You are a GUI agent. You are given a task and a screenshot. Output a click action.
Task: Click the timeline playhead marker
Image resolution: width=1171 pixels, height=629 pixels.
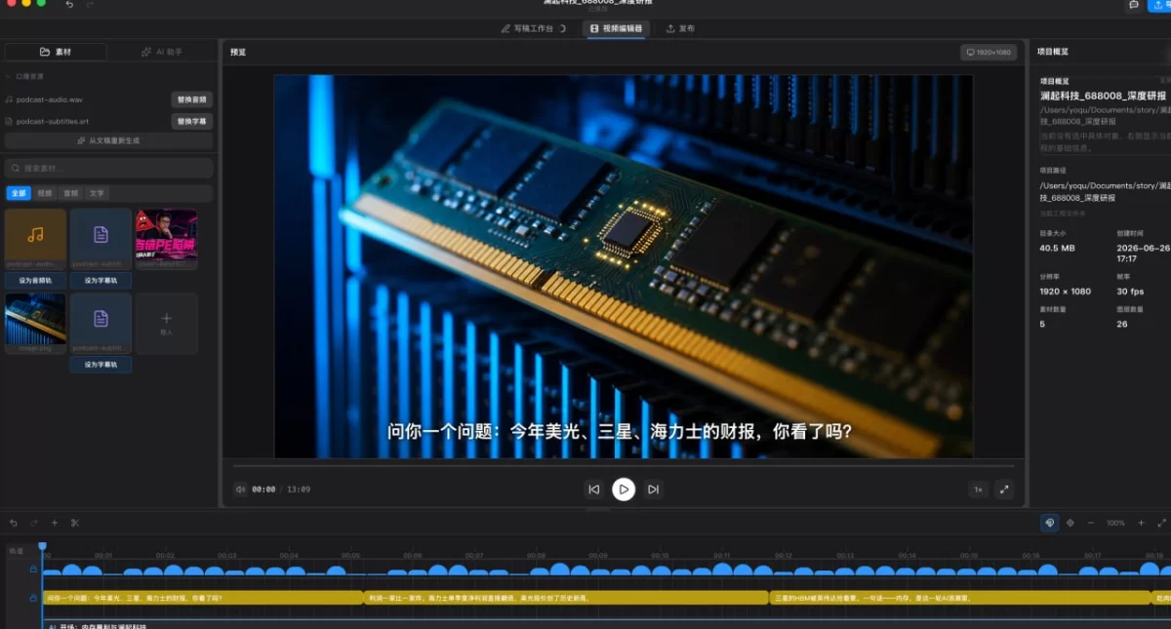(x=42, y=547)
